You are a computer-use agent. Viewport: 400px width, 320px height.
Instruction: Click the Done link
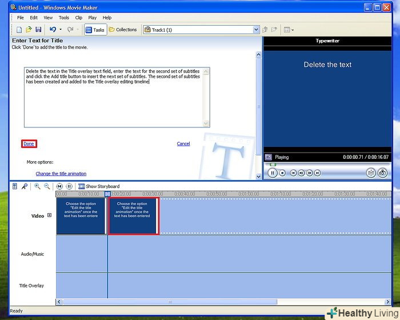click(x=29, y=144)
